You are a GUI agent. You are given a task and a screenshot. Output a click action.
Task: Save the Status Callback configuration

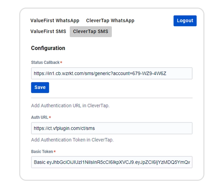point(40,87)
